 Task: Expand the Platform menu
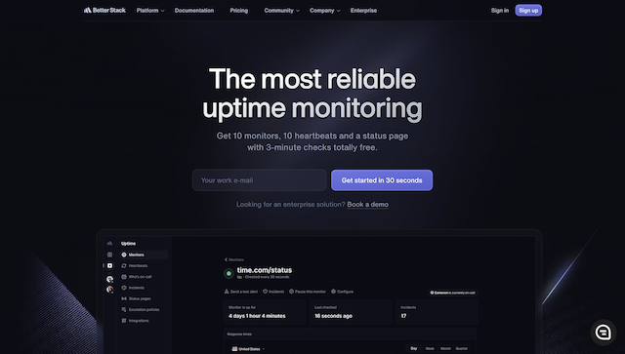pos(150,11)
